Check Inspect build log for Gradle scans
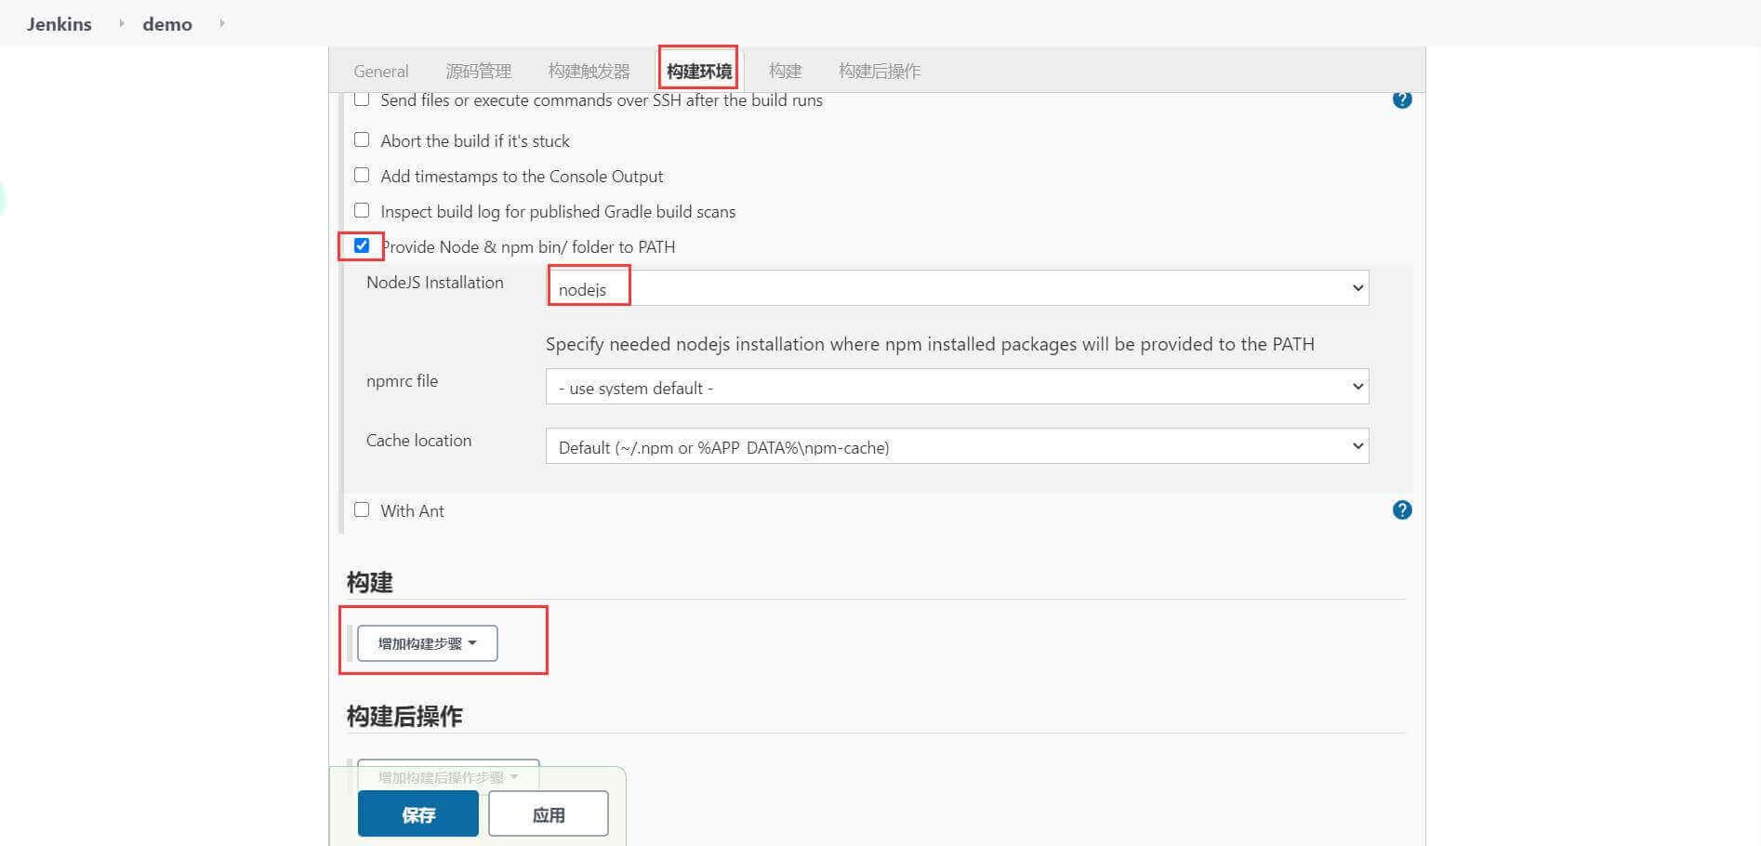This screenshot has height=846, width=1761. coord(362,210)
